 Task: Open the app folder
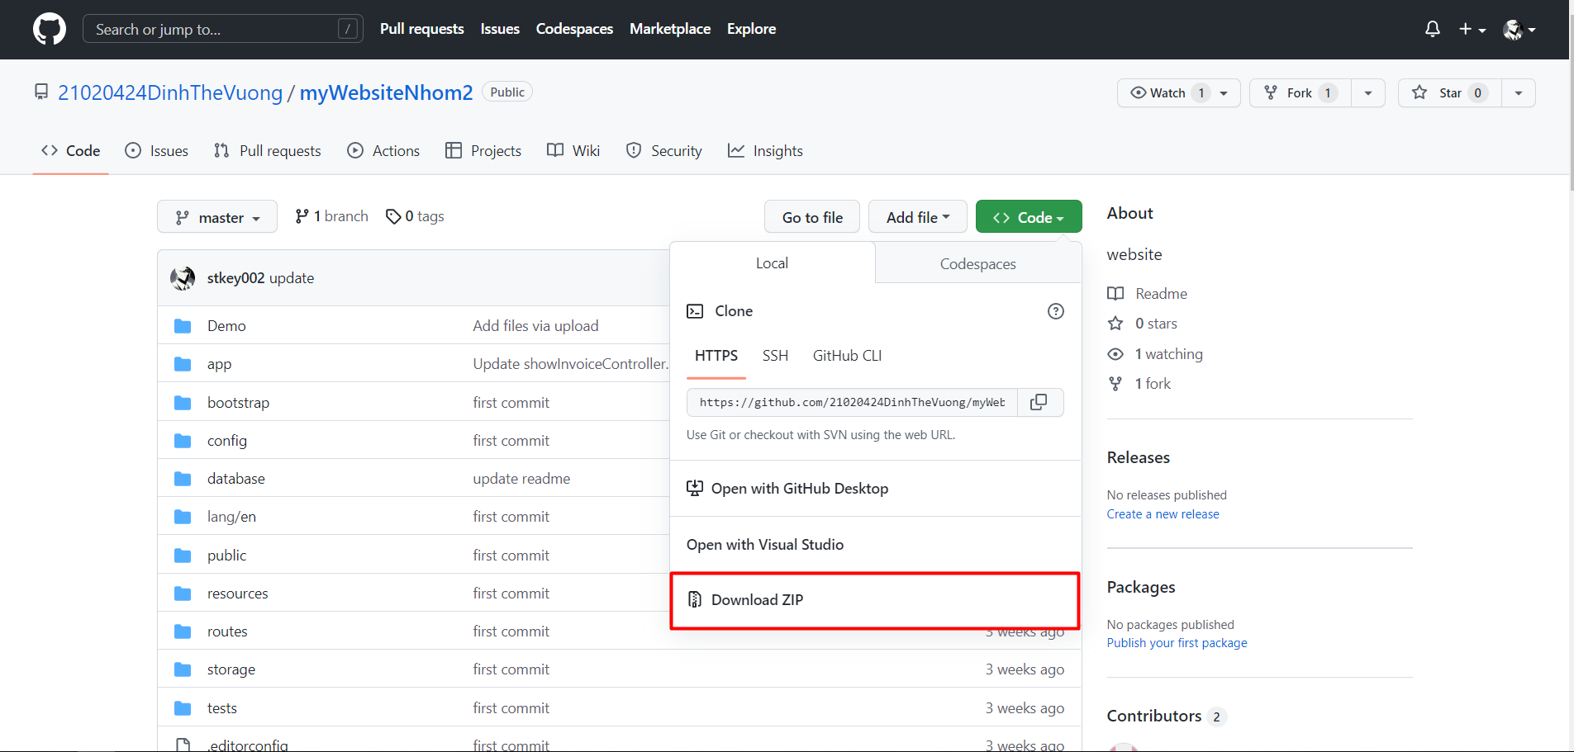pos(218,363)
